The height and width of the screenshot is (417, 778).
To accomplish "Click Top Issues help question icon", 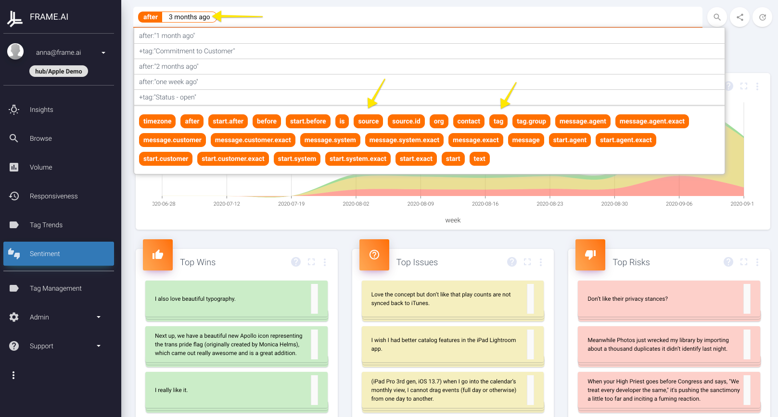I will [512, 262].
